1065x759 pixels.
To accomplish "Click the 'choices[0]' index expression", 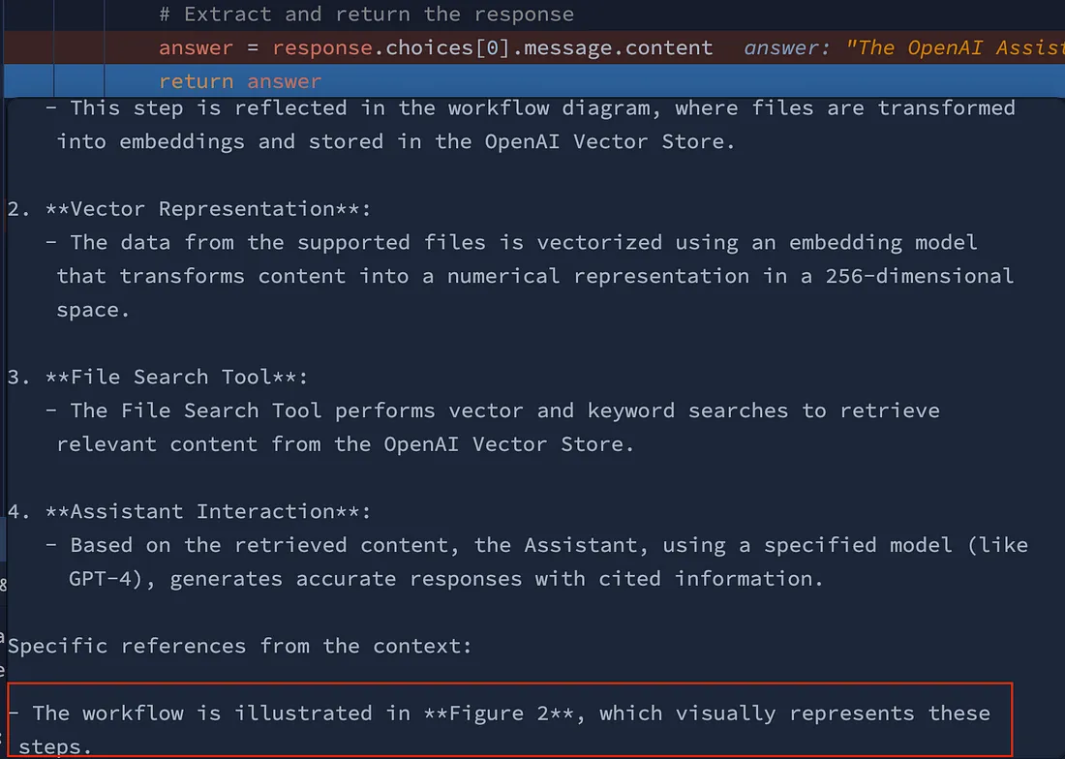I will [x=447, y=48].
